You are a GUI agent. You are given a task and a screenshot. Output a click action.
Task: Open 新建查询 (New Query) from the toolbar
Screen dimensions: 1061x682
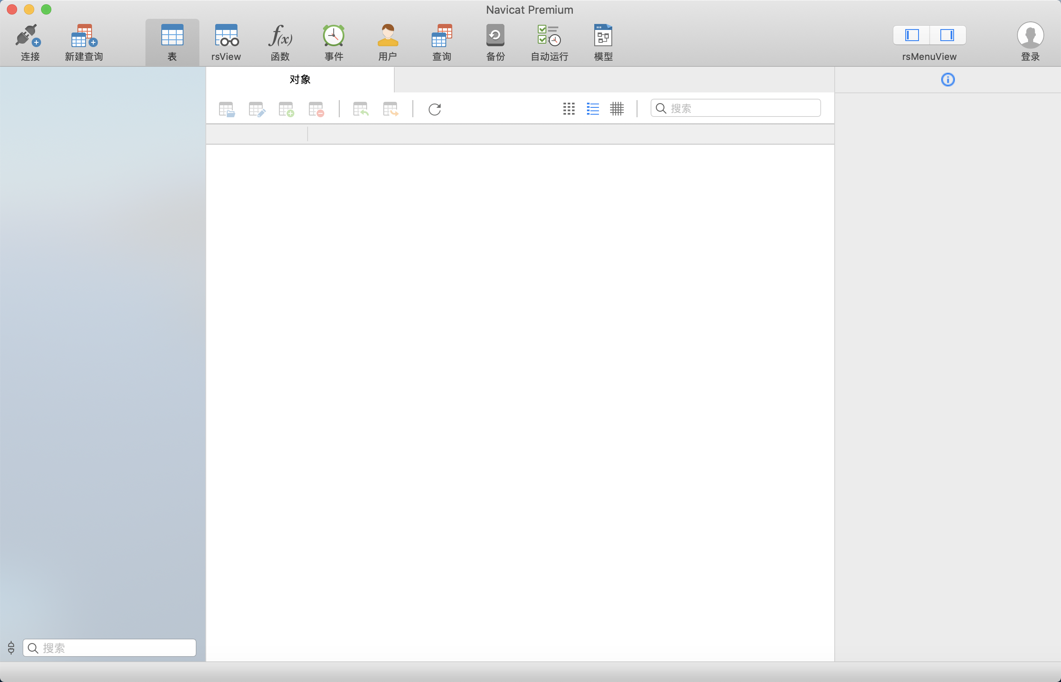pos(84,36)
